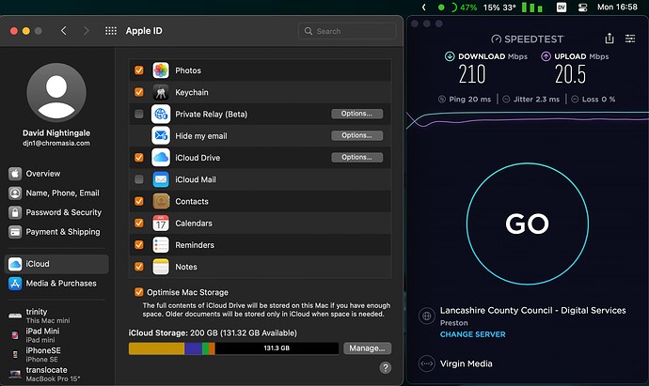Toggle the iCloud Drive checkbox
The width and height of the screenshot is (649, 386).
point(139,158)
